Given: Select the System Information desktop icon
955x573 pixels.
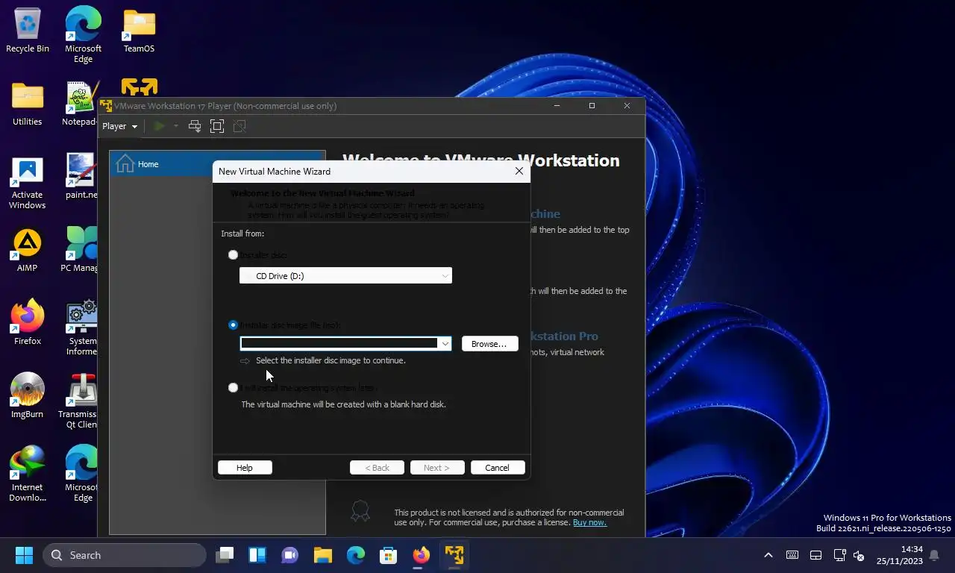Looking at the screenshot, I should pyautogui.click(x=81, y=328).
